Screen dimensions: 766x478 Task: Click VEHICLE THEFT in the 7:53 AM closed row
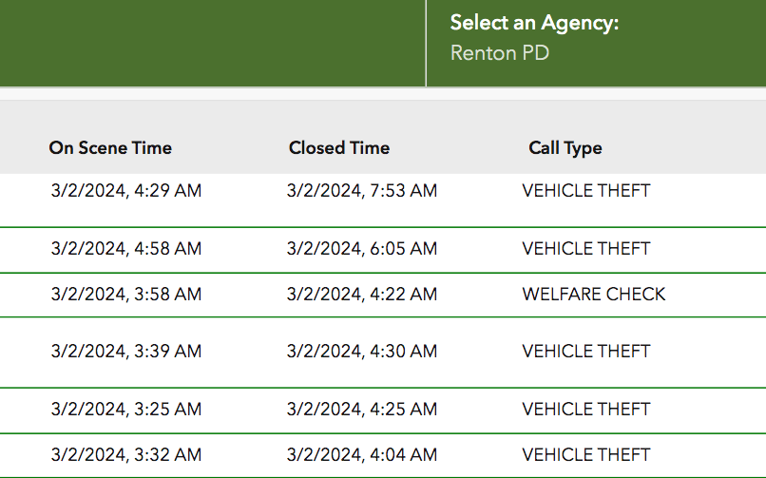coord(586,191)
